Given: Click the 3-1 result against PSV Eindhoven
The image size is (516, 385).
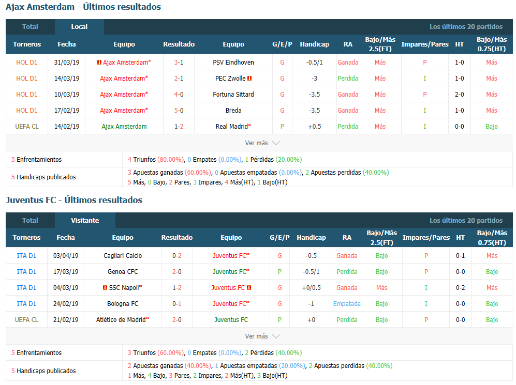Looking at the screenshot, I should 179,63.
